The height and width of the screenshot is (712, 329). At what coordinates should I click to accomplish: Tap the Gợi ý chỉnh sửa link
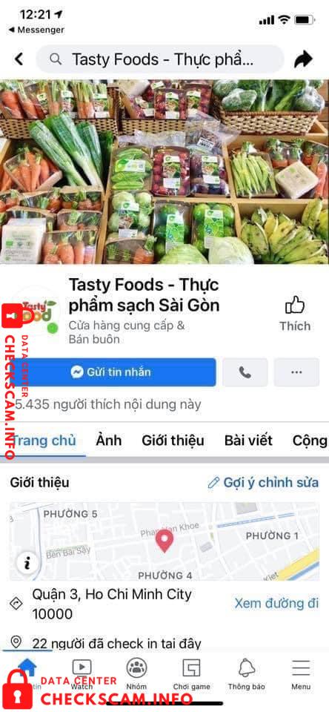coord(263,482)
